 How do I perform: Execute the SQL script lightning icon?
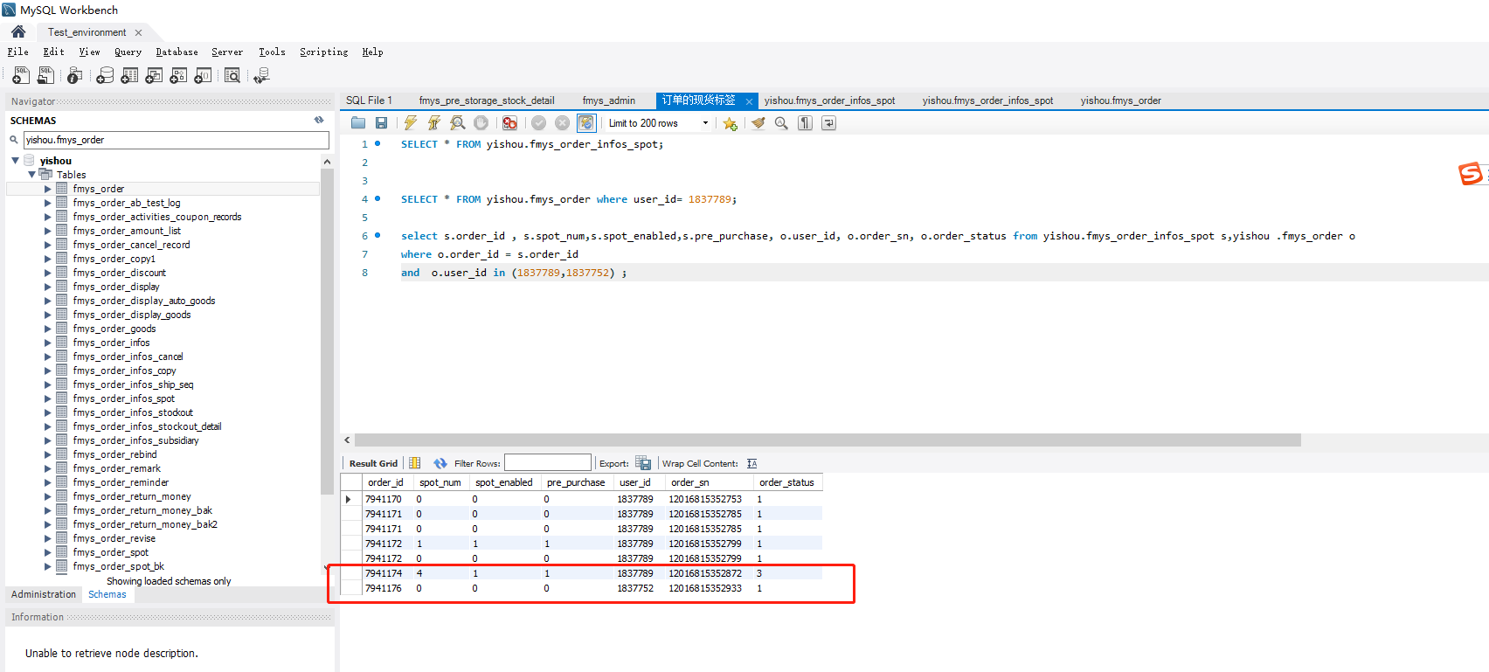point(411,123)
